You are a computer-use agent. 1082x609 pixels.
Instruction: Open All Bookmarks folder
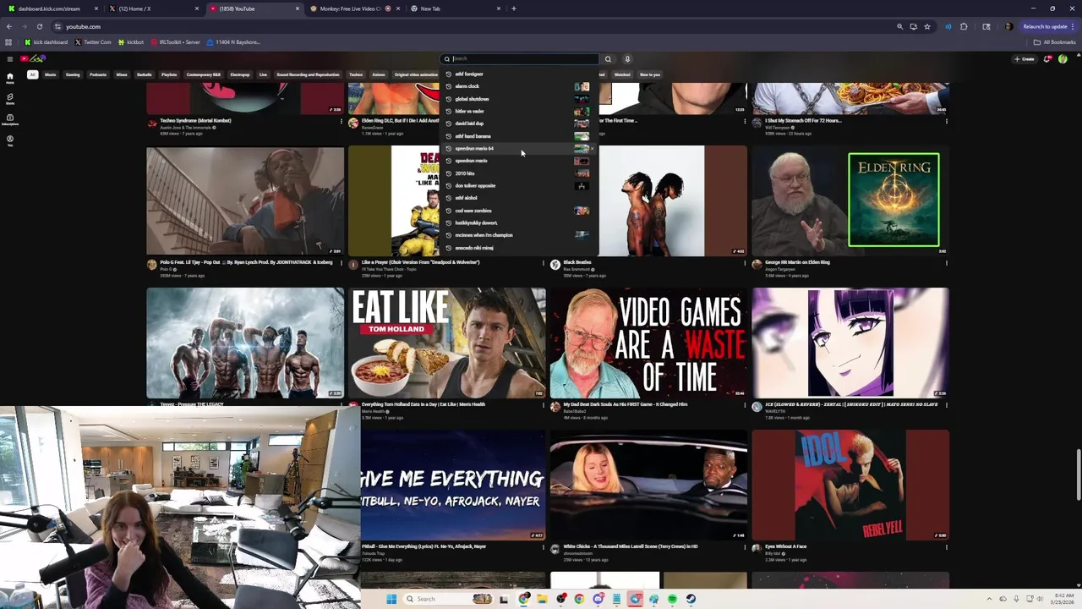1054,41
